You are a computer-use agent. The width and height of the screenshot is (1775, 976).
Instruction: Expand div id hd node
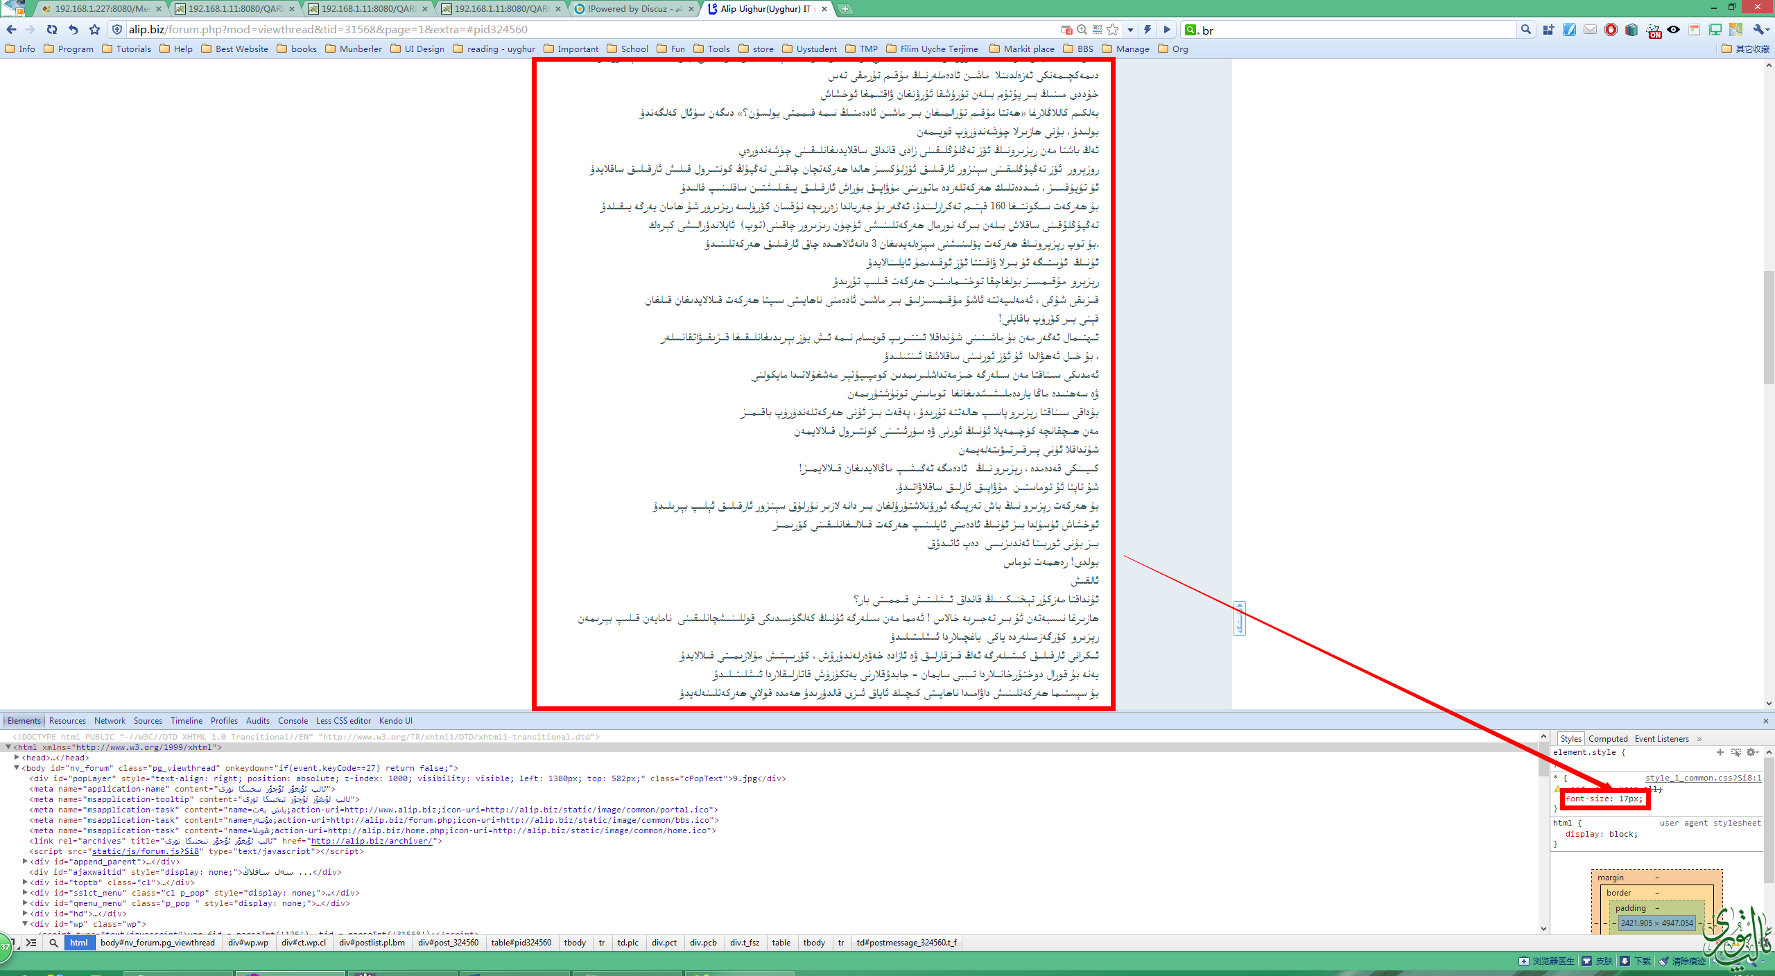[25, 914]
